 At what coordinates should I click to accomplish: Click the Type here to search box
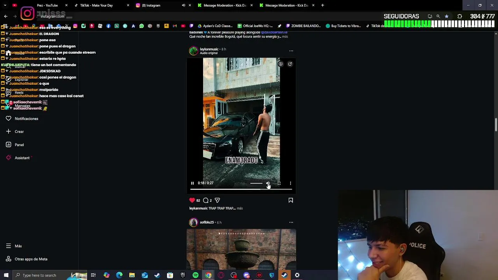pyautogui.click(x=50, y=275)
